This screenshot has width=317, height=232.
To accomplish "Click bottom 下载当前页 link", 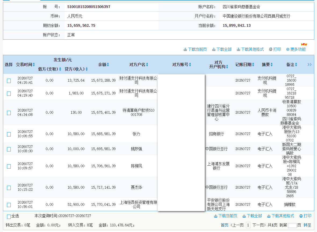I will (x=226, y=216).
